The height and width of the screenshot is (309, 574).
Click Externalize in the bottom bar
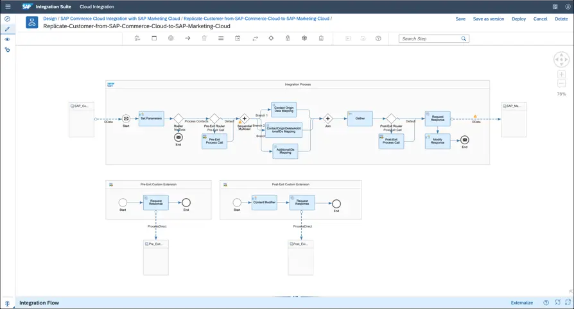tap(521, 303)
